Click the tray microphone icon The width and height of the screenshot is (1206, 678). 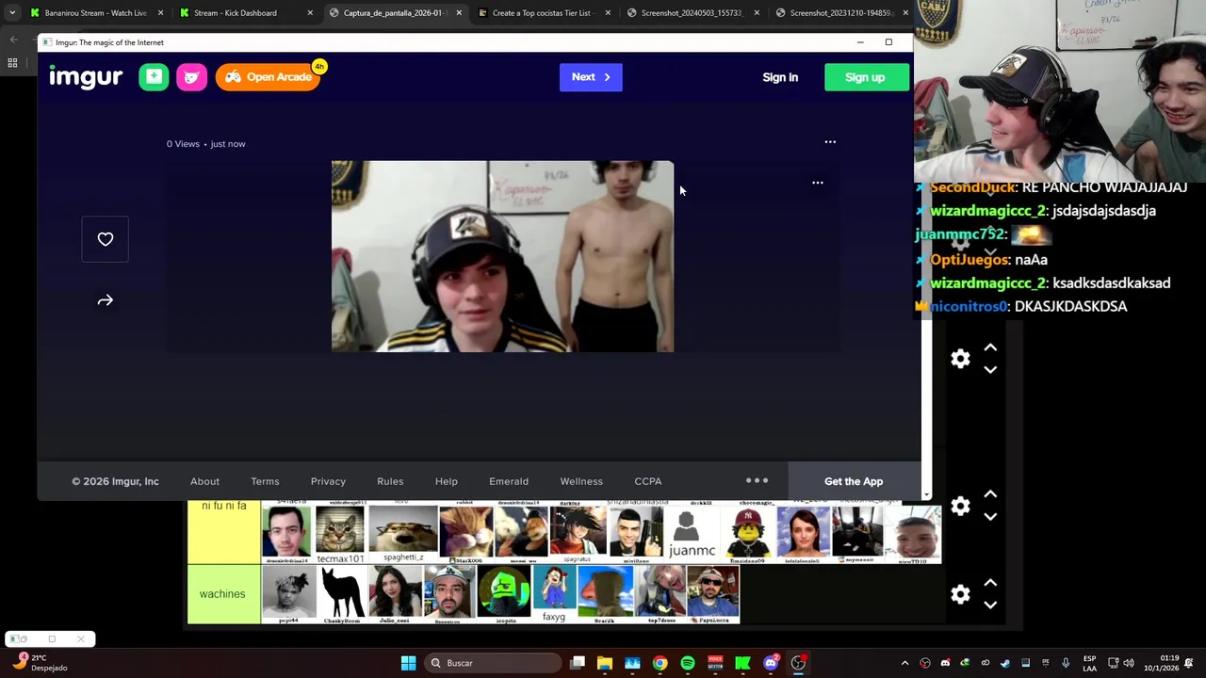(1066, 663)
